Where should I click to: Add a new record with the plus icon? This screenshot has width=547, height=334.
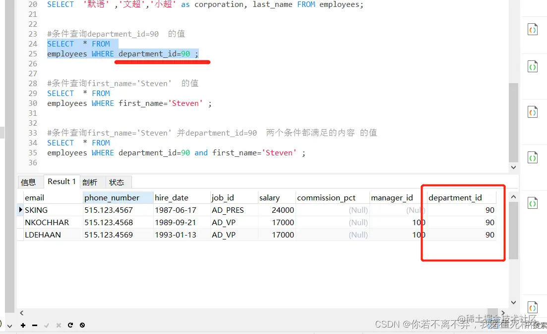pos(23,325)
